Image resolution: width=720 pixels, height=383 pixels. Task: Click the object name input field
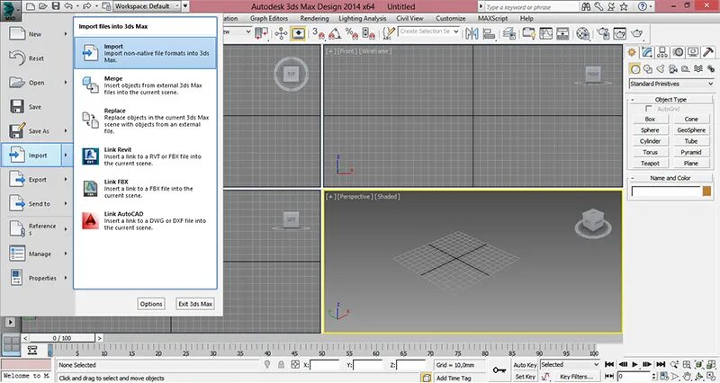[x=665, y=191]
